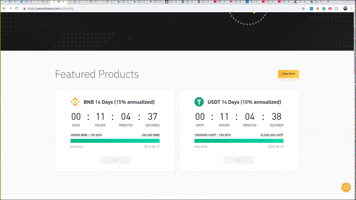Click the BNB countdown seconds value 37
The image size is (356, 200).
152,117
